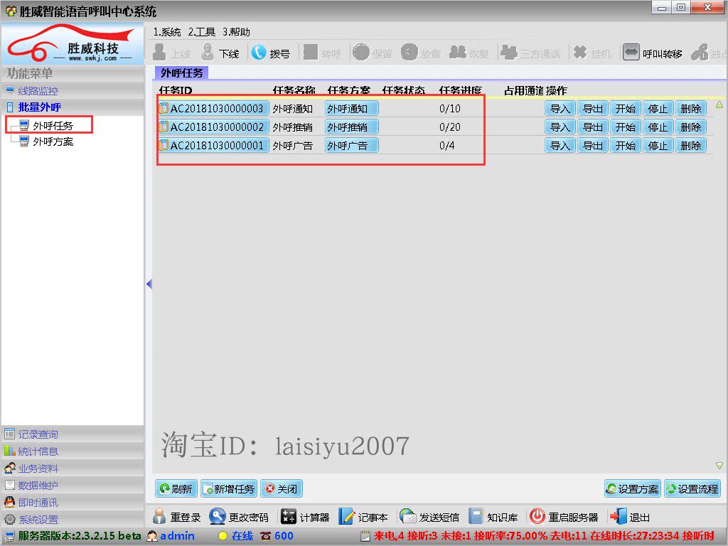
Task: Open the 计算器 calculator tool
Action: point(289,517)
